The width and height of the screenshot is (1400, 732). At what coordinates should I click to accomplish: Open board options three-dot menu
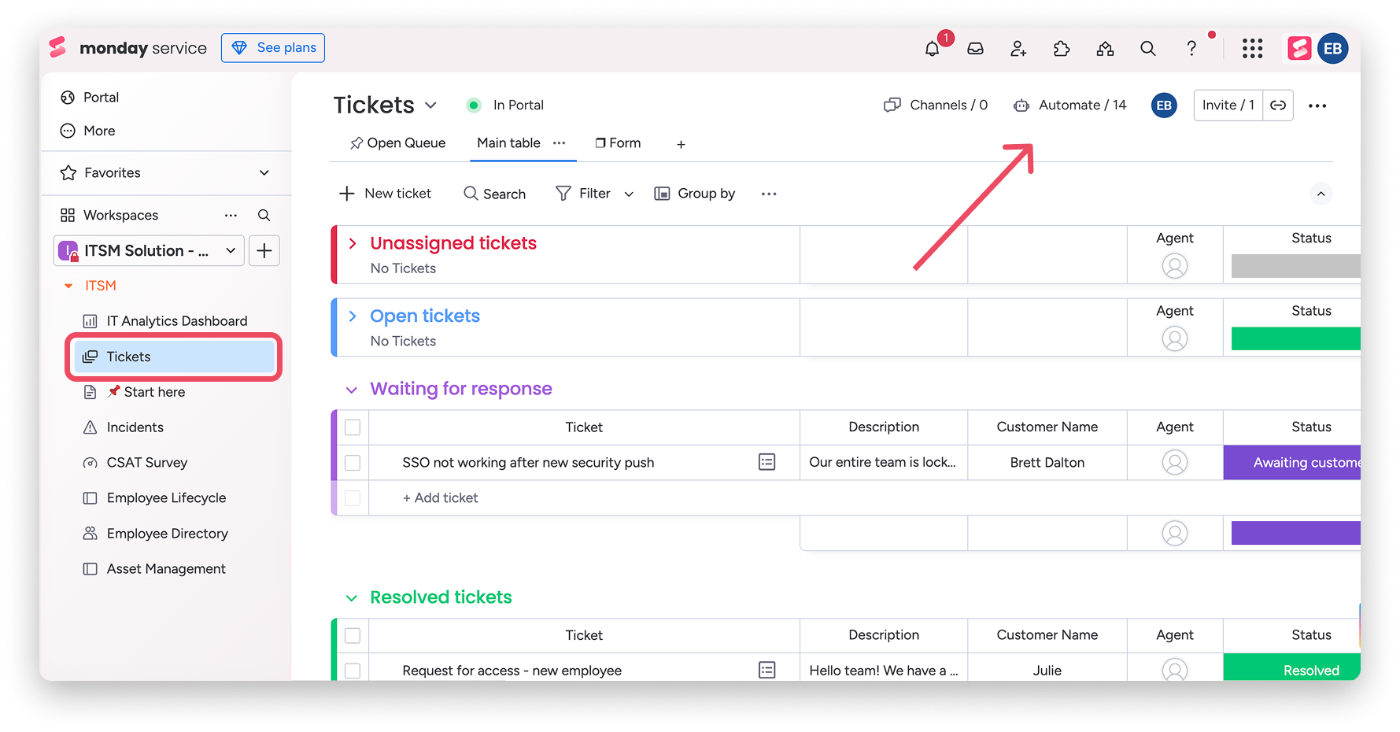tap(1317, 105)
